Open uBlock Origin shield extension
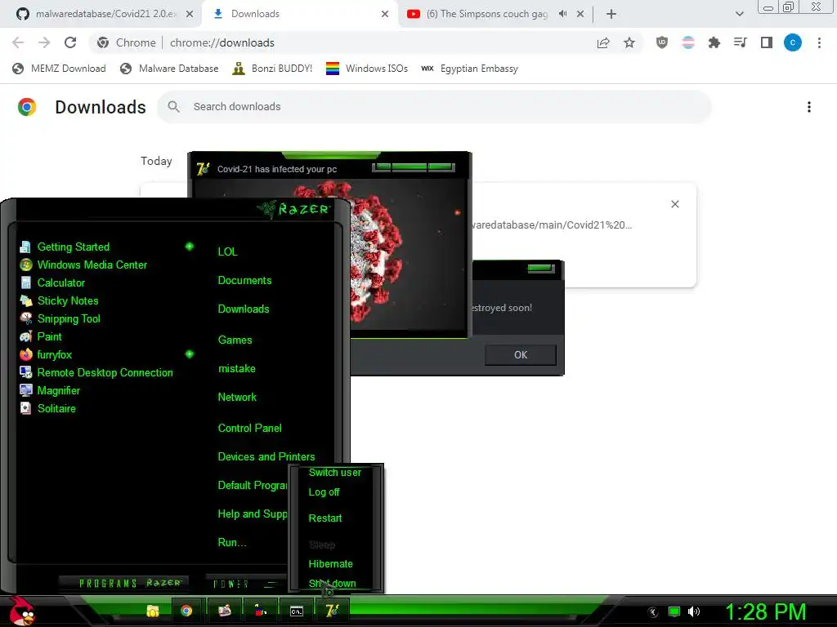This screenshot has height=627, width=837. point(662,42)
